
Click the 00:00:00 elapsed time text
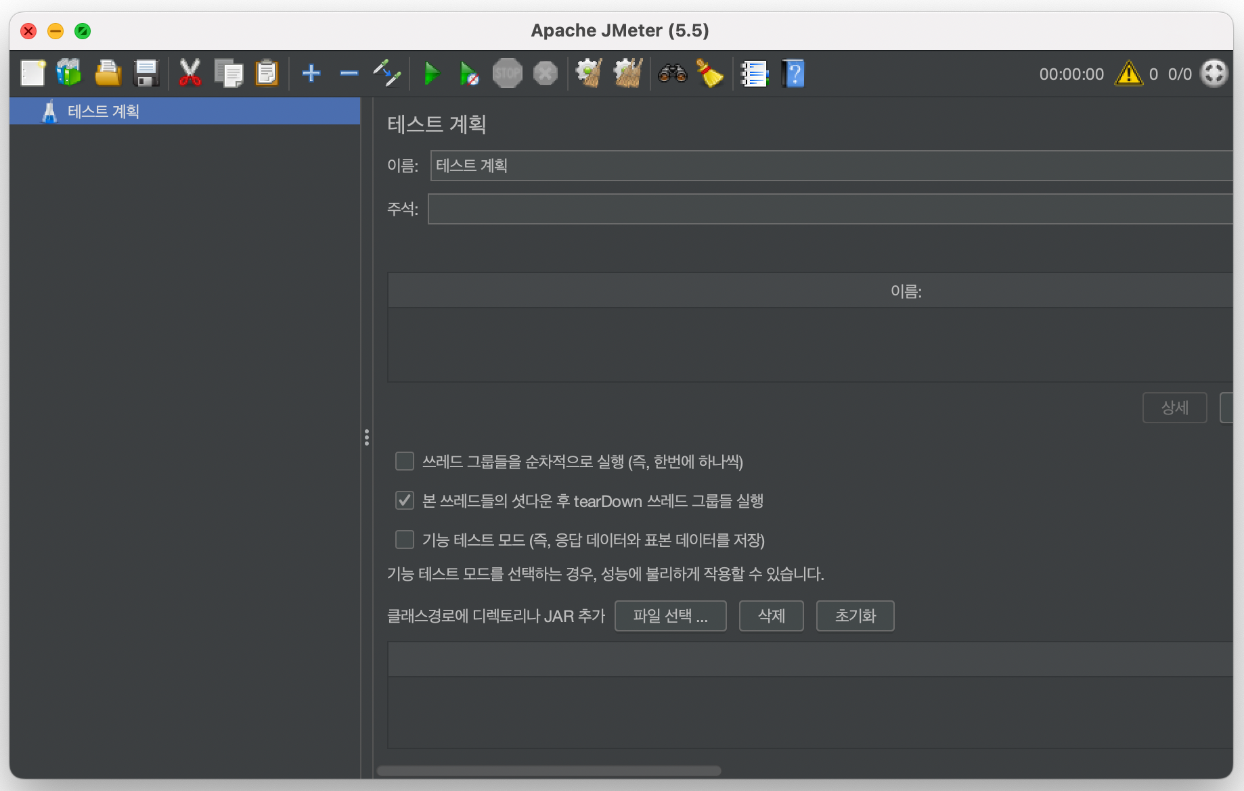point(1071,74)
